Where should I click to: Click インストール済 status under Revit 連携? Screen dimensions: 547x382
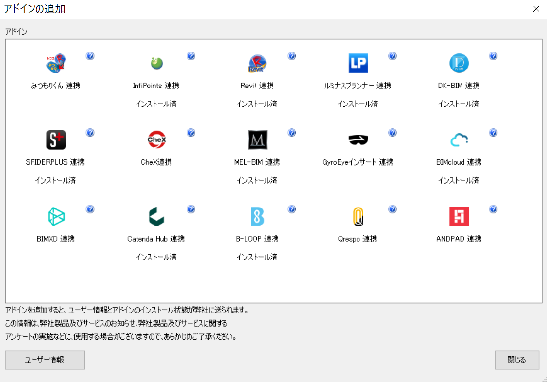coord(257,104)
